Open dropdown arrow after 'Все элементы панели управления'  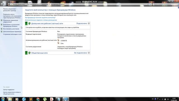[x=50, y=4]
